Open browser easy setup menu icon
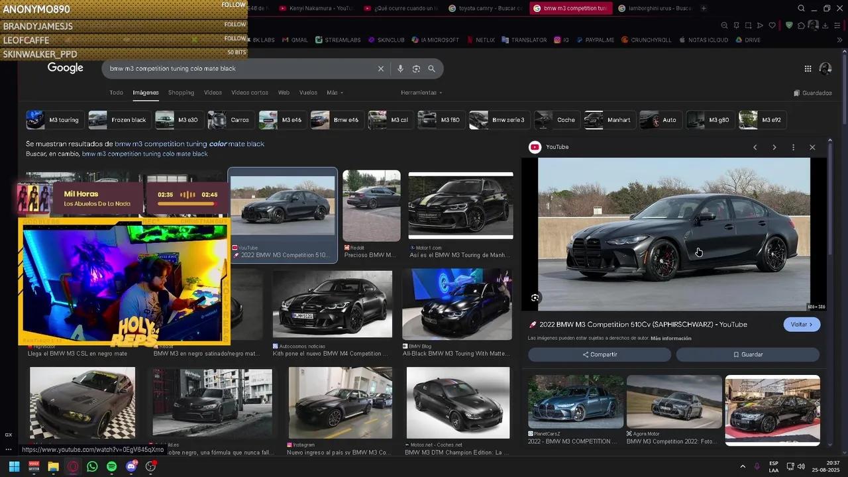The image size is (848, 477). 837,25
